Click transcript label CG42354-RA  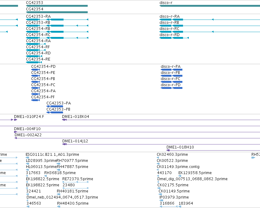(x=38, y=41)
